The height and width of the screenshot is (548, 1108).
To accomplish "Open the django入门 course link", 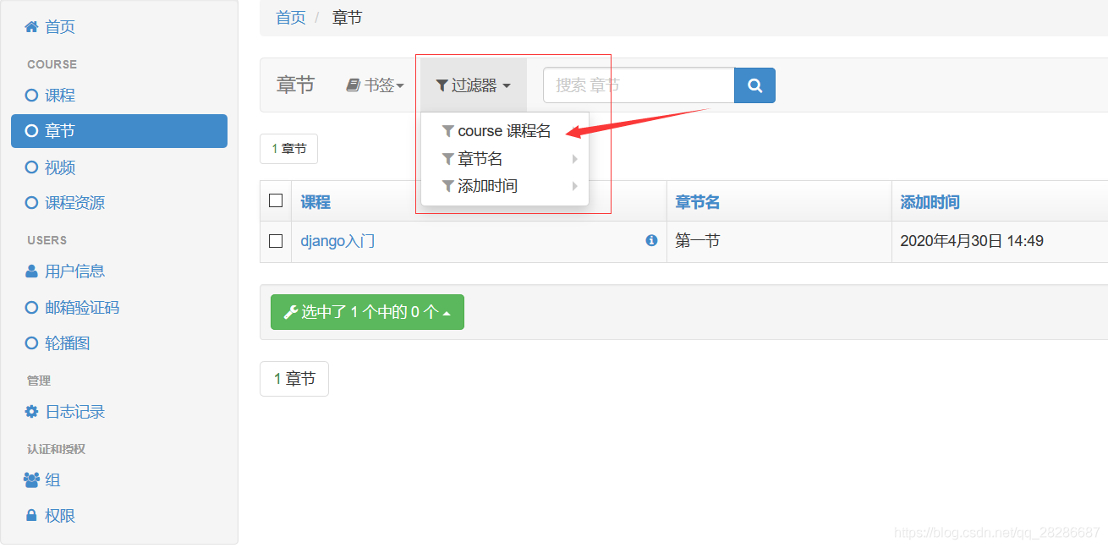I will coord(337,241).
